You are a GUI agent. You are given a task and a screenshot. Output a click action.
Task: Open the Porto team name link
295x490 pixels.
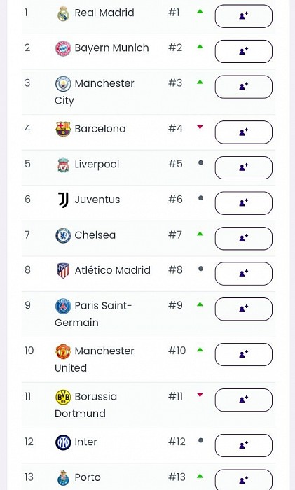(x=88, y=477)
